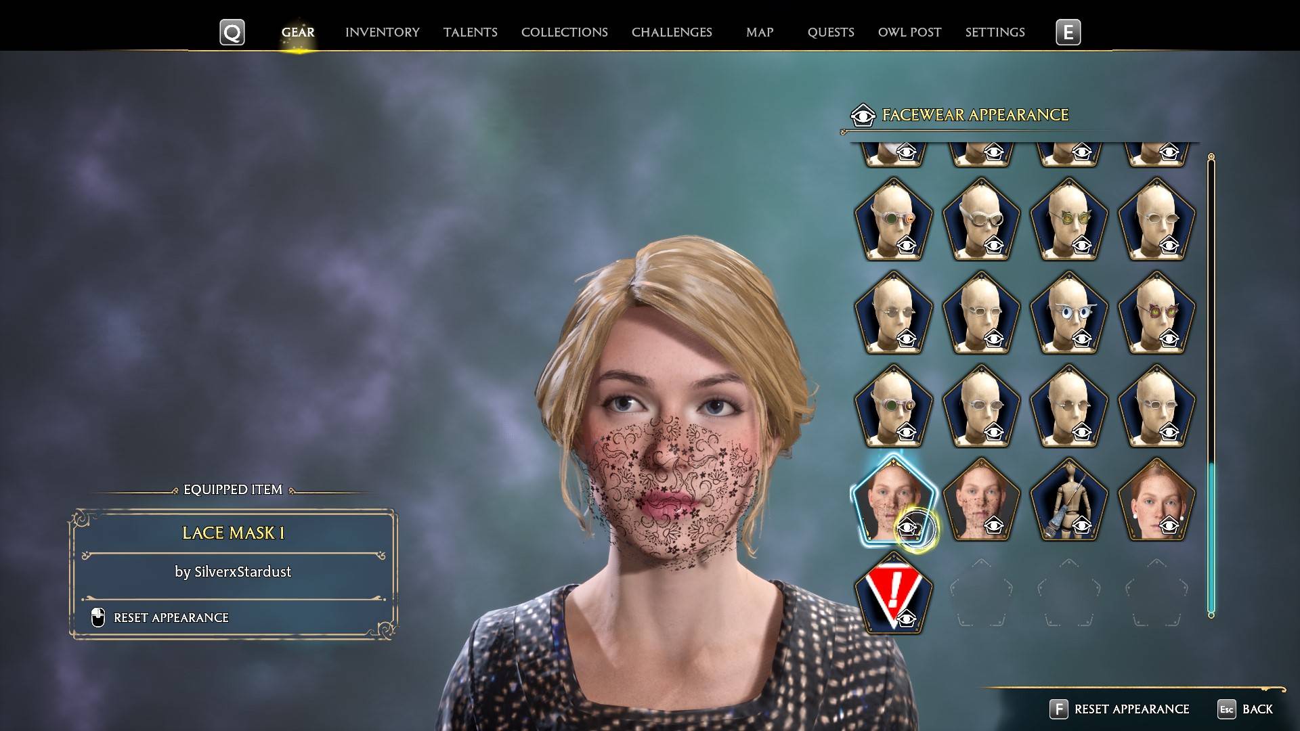This screenshot has width=1300, height=731.
Task: Open the Map tab
Action: tap(760, 32)
